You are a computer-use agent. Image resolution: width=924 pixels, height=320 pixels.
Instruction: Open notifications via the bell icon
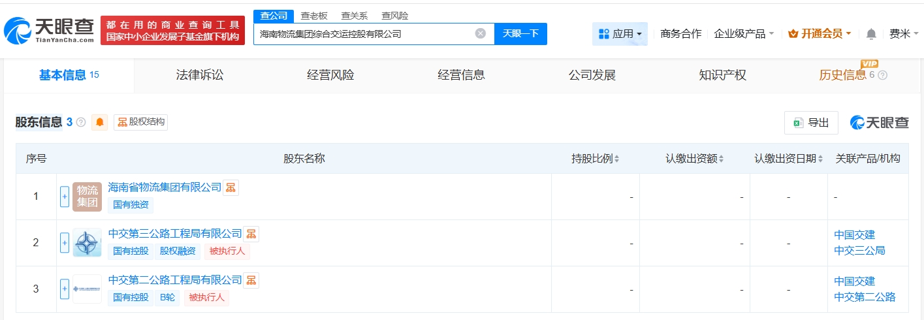point(871,34)
